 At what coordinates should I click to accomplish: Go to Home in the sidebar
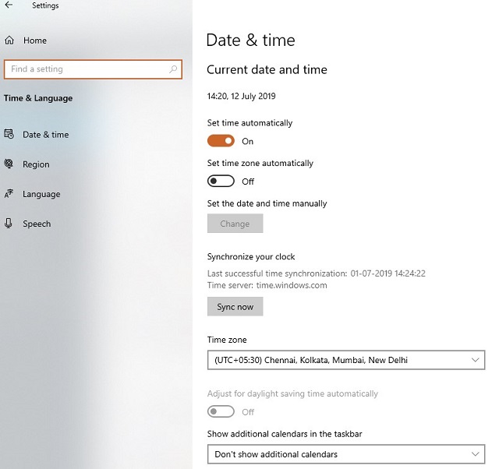35,41
